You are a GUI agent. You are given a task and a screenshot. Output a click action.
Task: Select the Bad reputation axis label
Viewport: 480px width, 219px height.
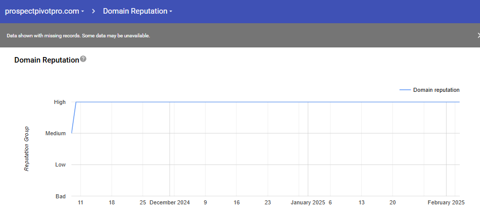tap(60, 196)
